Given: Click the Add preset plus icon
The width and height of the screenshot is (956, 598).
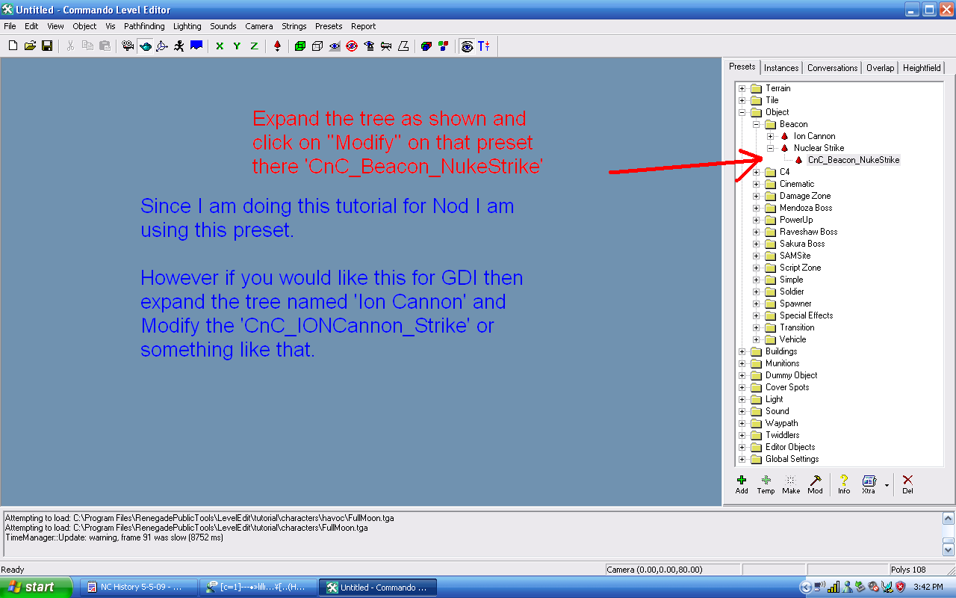Looking at the screenshot, I should 742,484.
